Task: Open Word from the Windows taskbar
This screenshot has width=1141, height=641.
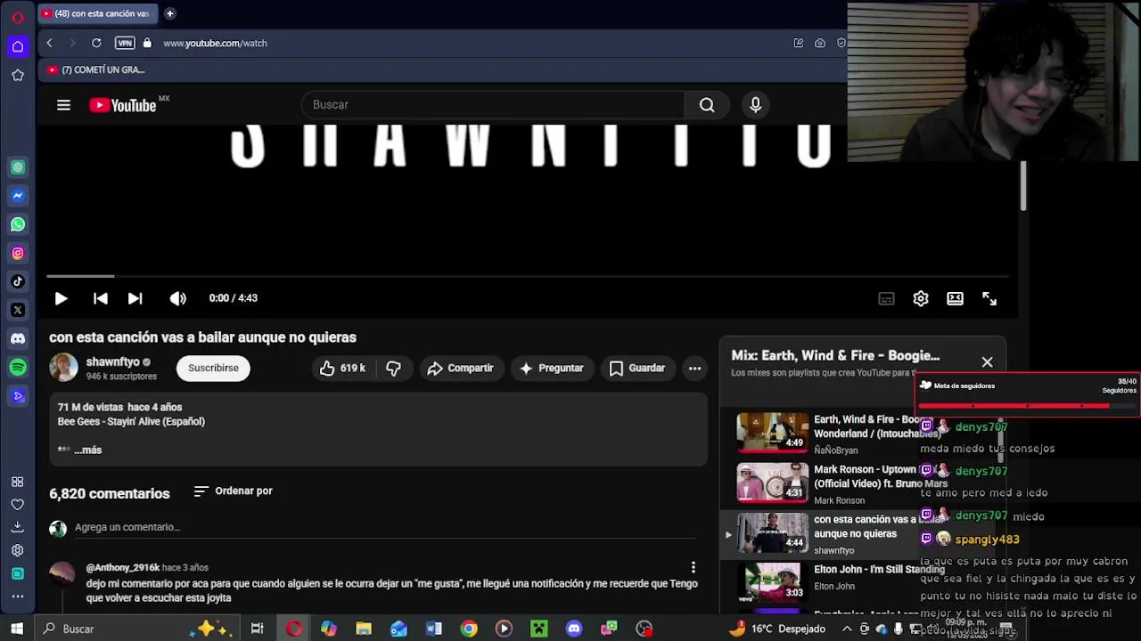Action: (433, 629)
